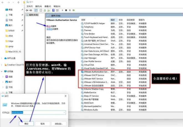This screenshot has height=127, width=183.
Task: Click the Forward arrow in Services toolbar
Action: 31,10
